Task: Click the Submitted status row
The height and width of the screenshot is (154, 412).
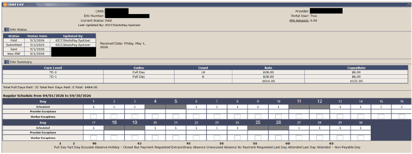Action: click(x=50, y=45)
